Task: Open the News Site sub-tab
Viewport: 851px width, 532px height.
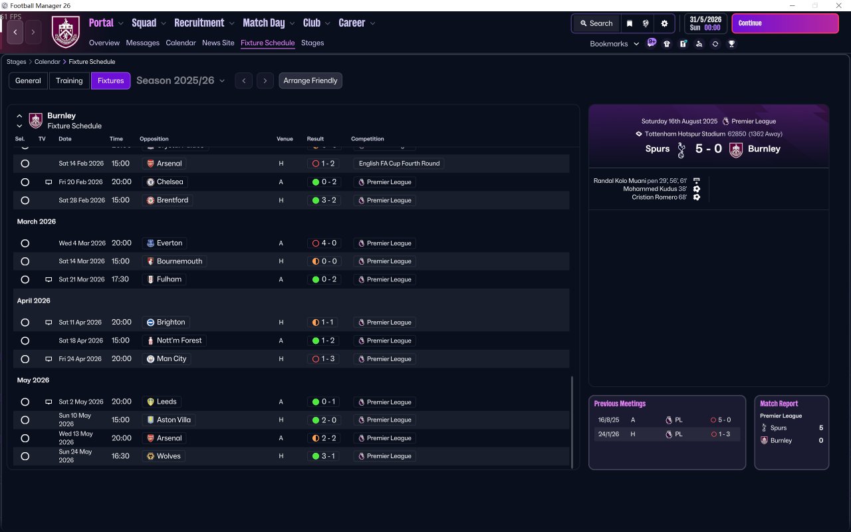Action: point(218,43)
